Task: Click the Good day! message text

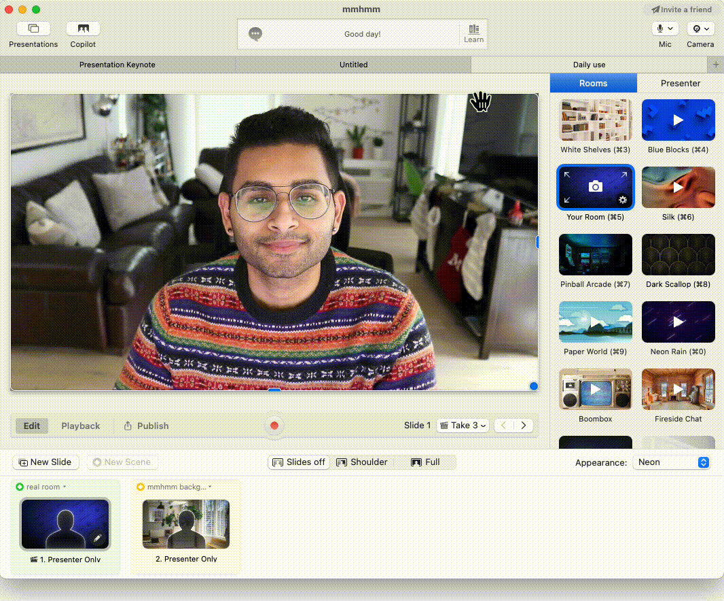Action: pyautogui.click(x=363, y=34)
